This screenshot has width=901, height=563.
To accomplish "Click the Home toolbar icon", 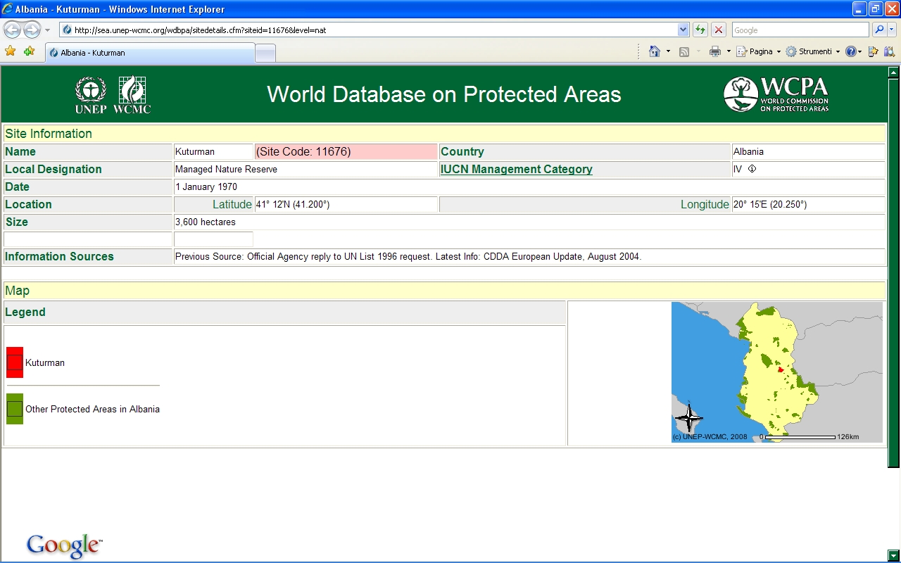I will point(655,51).
